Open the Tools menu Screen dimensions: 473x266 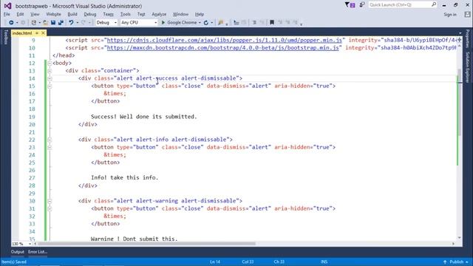coord(125,14)
